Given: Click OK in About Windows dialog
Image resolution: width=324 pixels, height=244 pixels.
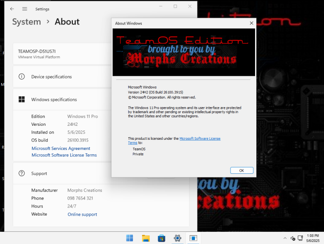Looking at the screenshot, I should [x=242, y=170].
